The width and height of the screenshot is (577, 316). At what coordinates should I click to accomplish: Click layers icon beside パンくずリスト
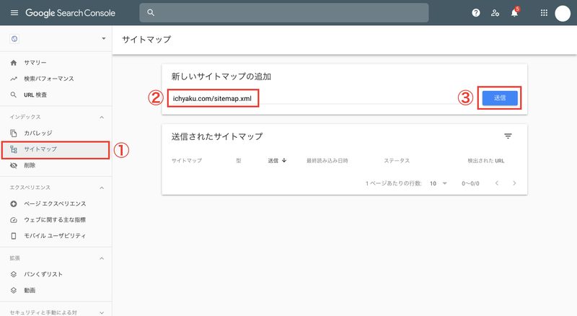pos(14,274)
